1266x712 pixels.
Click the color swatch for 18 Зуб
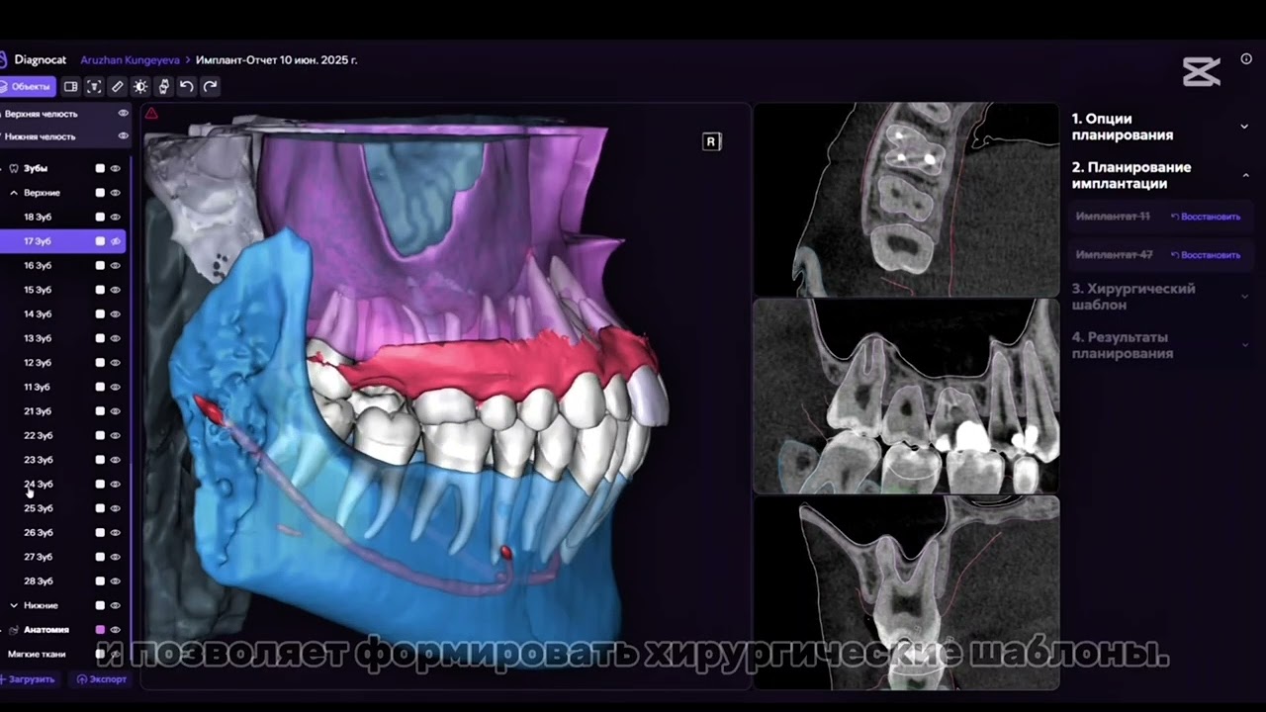100,217
